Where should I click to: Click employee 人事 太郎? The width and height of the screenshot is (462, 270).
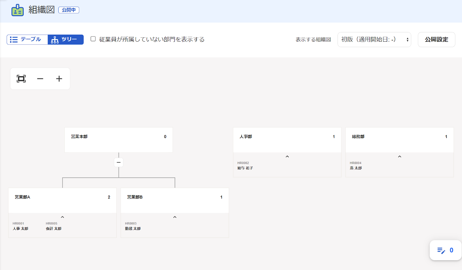tap(21, 229)
